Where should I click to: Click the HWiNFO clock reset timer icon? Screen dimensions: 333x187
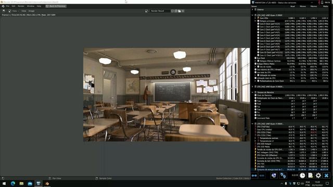pyautogui.click(x=302, y=176)
